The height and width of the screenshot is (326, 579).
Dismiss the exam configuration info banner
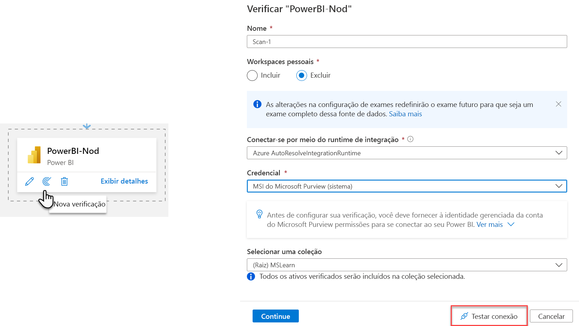point(558,104)
